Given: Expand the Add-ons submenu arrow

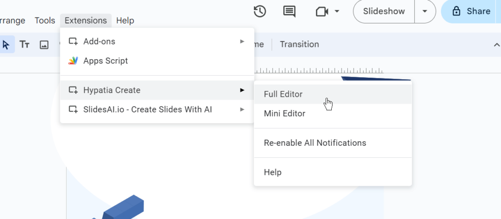Looking at the screenshot, I should [242, 42].
